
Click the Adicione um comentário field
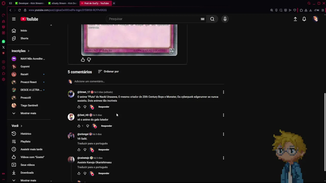149,82
